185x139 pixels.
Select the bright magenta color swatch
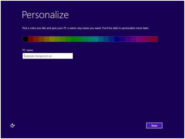point(138,39)
